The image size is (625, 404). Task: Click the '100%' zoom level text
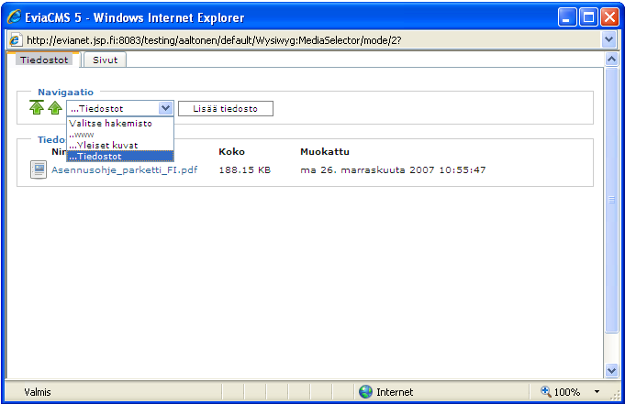(x=567, y=392)
